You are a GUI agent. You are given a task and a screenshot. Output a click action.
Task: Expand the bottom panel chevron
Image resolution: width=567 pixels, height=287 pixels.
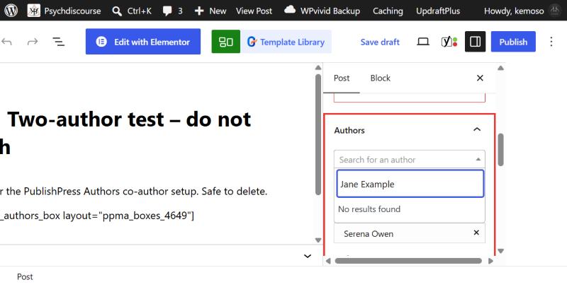pyautogui.click(x=308, y=257)
